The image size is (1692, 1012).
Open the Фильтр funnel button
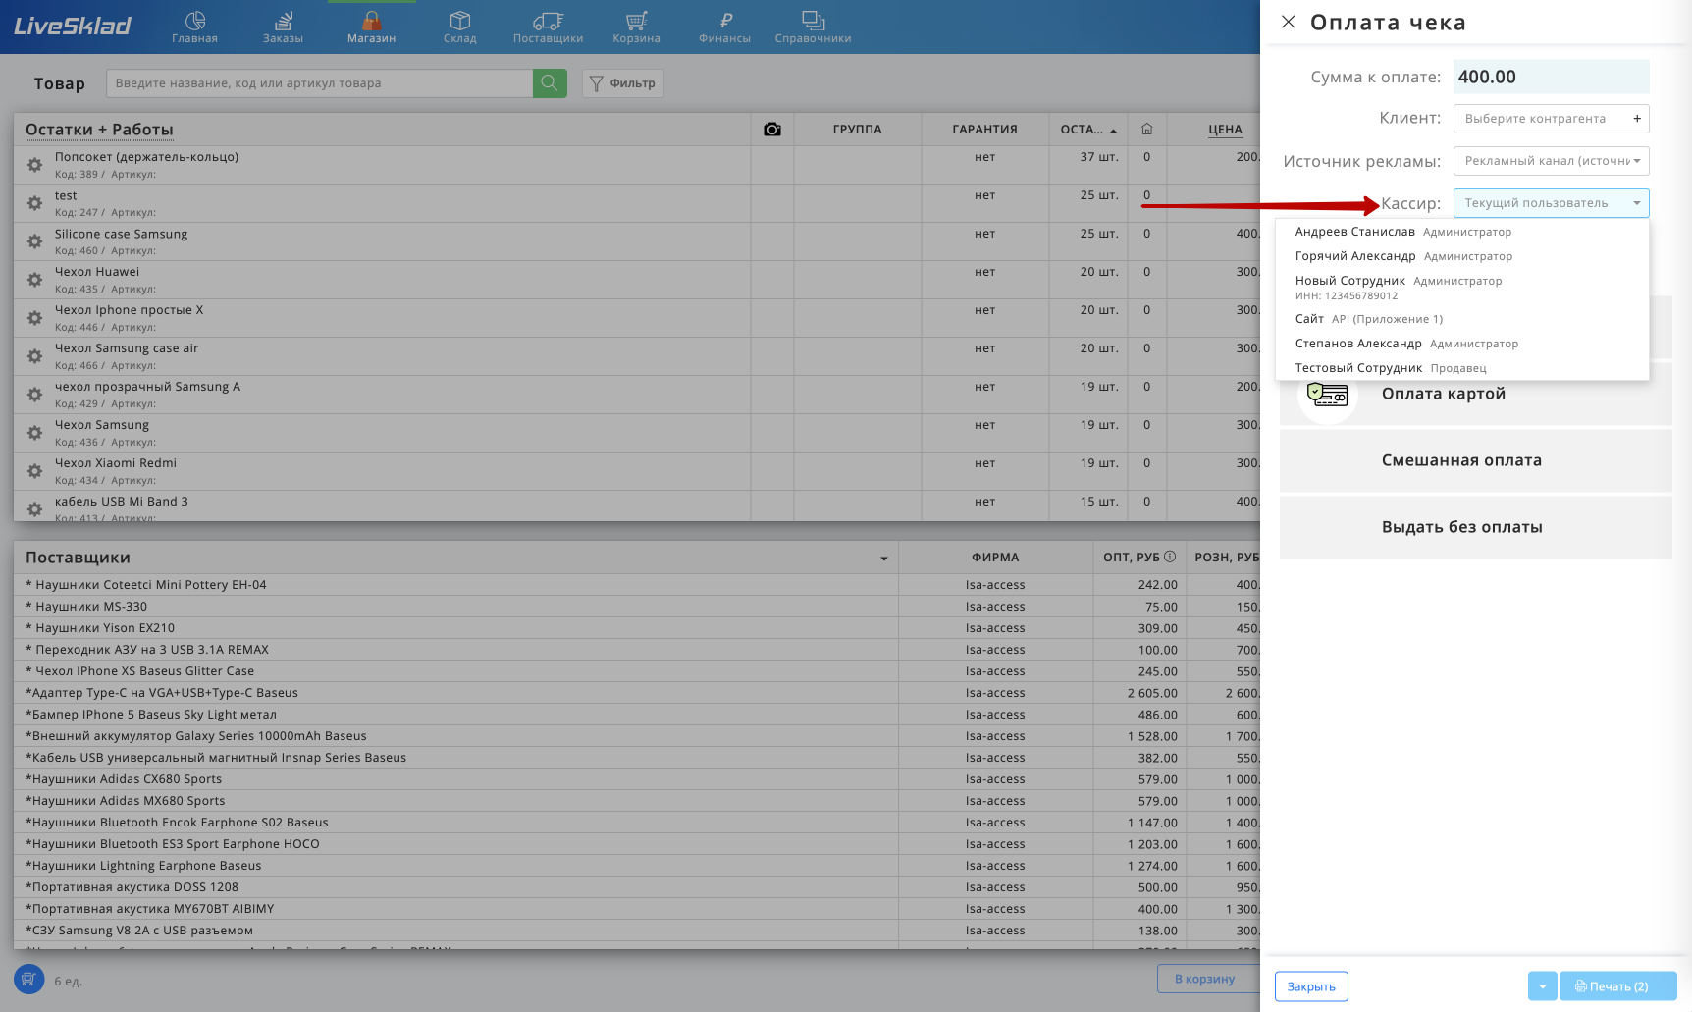pyautogui.click(x=623, y=83)
